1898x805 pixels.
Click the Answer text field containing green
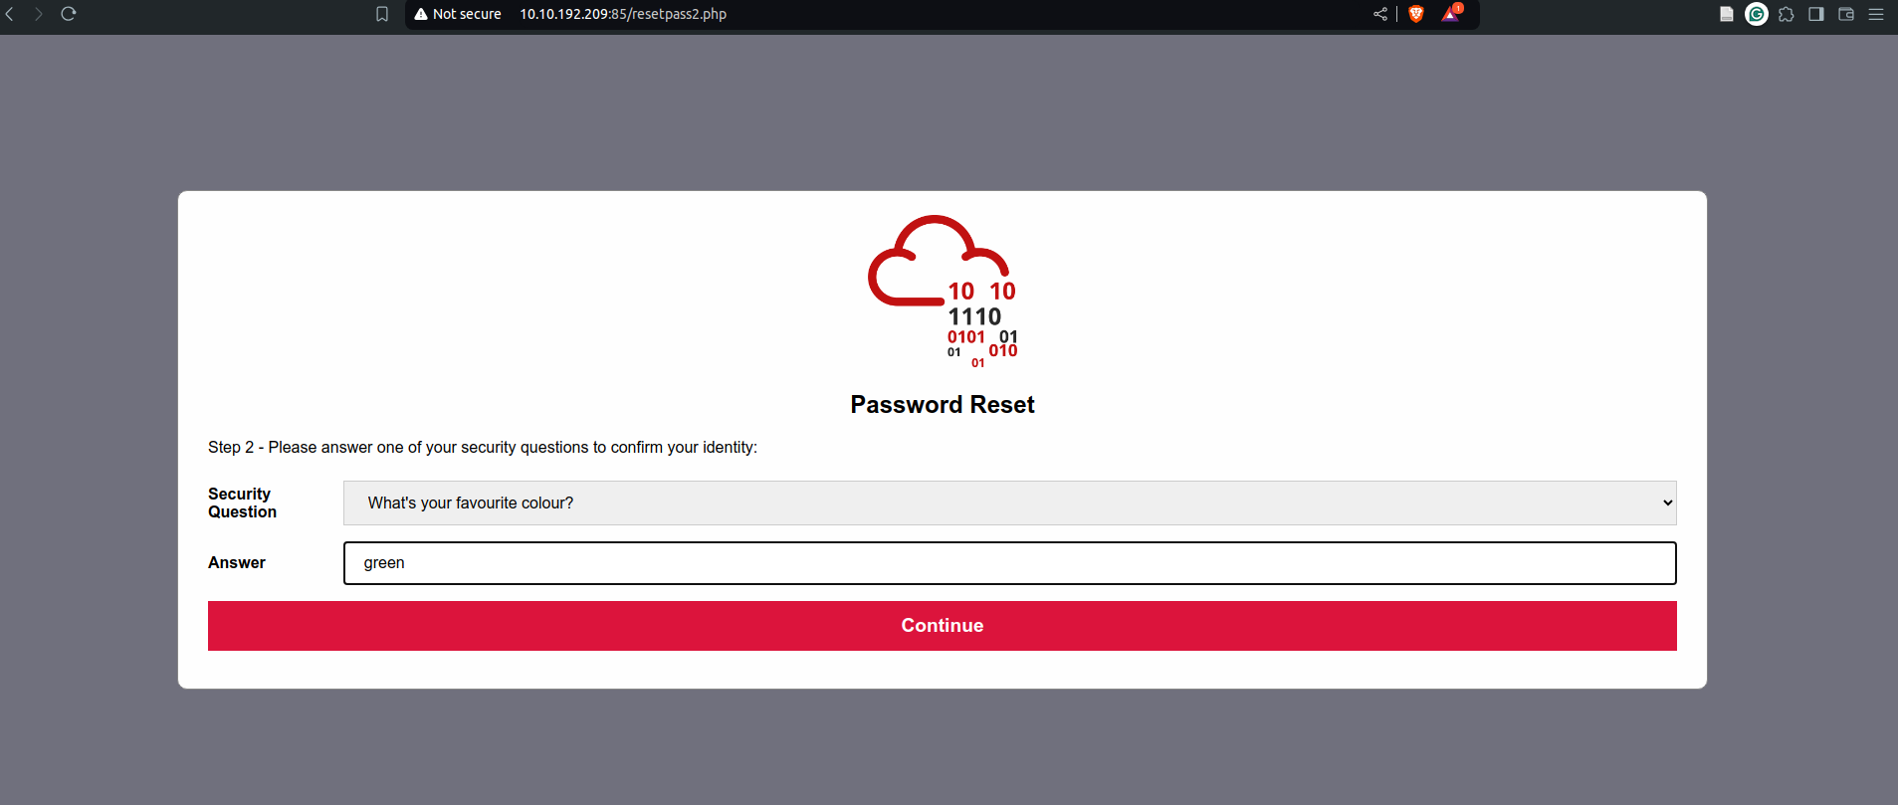coord(1009,563)
